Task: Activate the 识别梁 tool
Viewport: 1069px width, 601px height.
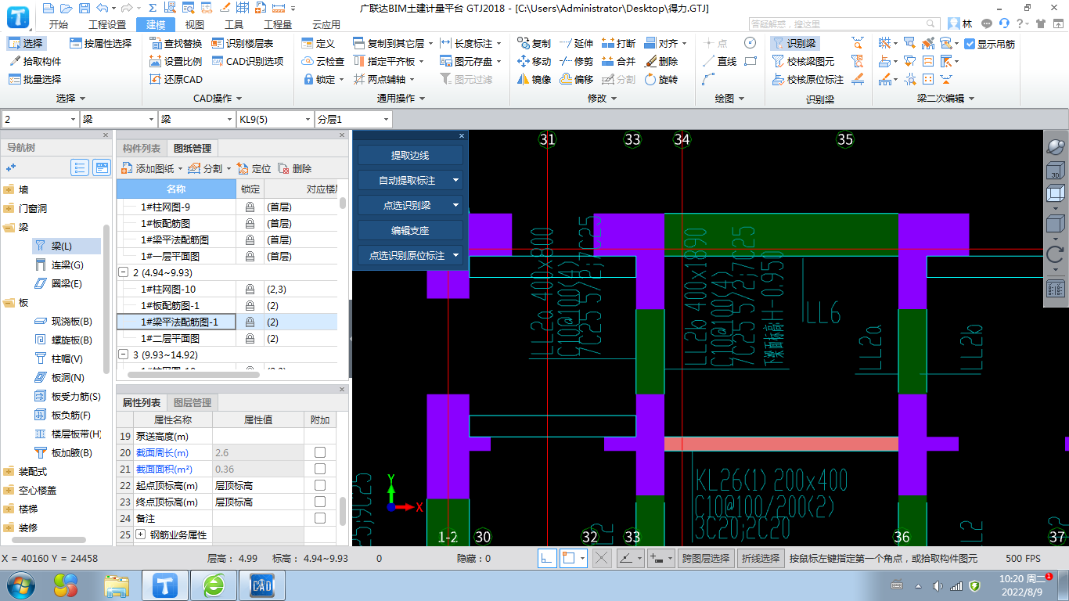Action: tap(794, 44)
